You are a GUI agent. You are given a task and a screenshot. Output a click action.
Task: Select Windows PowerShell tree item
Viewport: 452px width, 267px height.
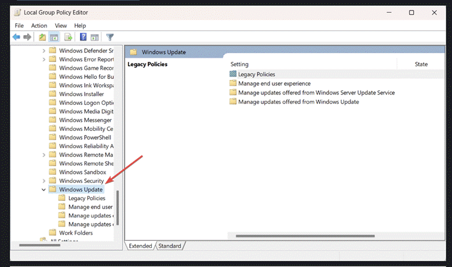click(x=85, y=137)
